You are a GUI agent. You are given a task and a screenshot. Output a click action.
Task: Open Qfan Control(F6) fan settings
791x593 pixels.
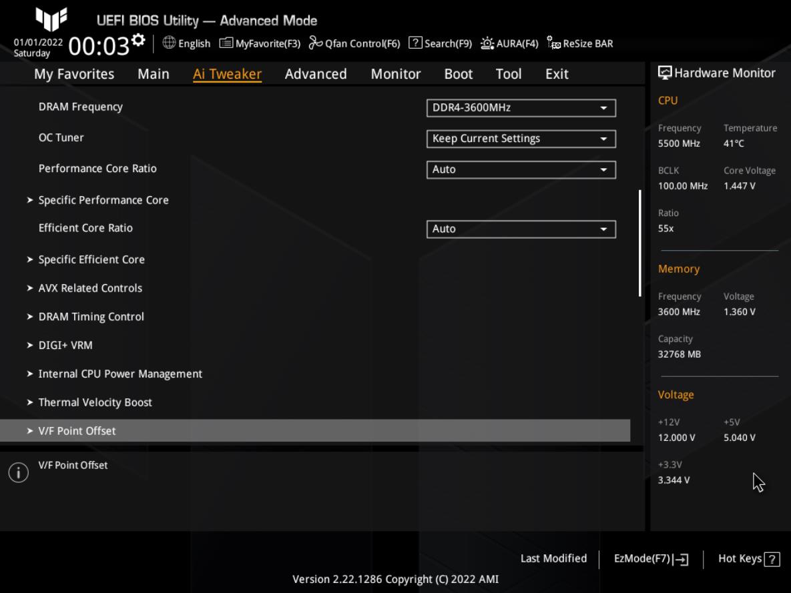[354, 43]
